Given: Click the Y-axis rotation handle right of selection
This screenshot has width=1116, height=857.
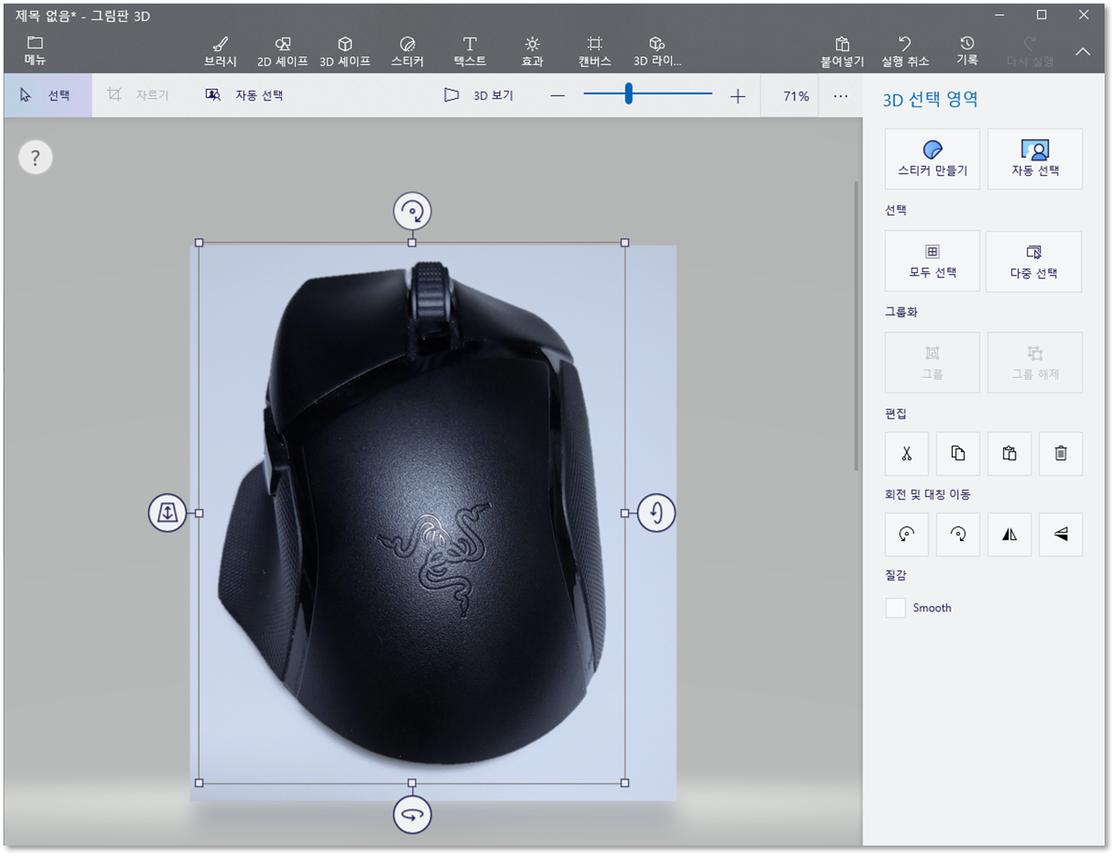Looking at the screenshot, I should (x=656, y=513).
